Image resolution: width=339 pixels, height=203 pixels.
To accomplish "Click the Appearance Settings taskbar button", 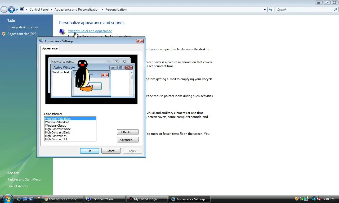I will [190, 199].
